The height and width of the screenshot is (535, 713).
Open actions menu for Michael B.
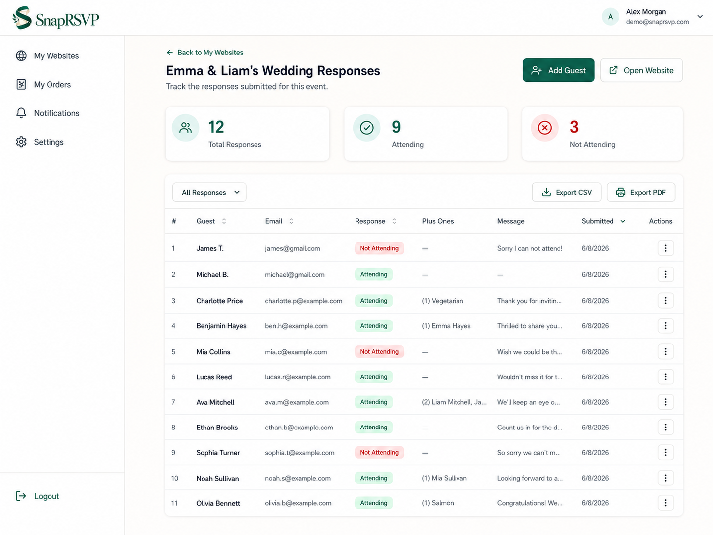coord(665,274)
